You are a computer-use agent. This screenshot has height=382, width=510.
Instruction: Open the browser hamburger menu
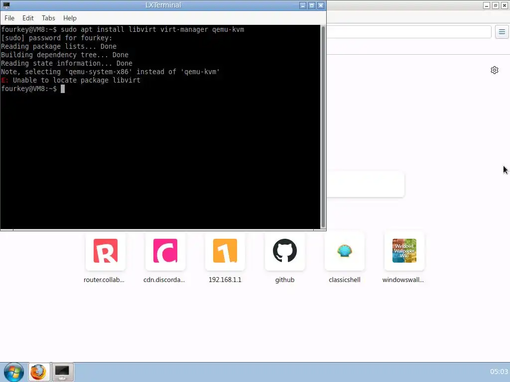tap(502, 32)
